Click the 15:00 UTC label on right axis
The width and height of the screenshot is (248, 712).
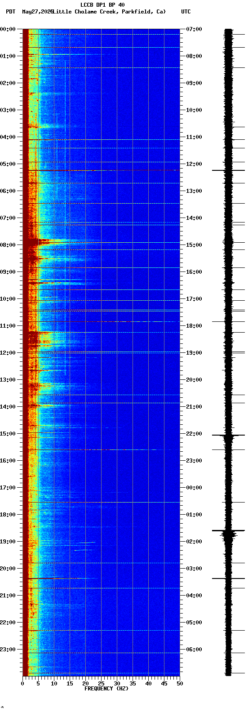click(x=194, y=245)
